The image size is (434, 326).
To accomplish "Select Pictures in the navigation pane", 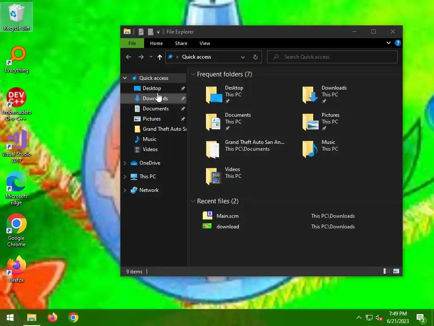I will (x=153, y=119).
